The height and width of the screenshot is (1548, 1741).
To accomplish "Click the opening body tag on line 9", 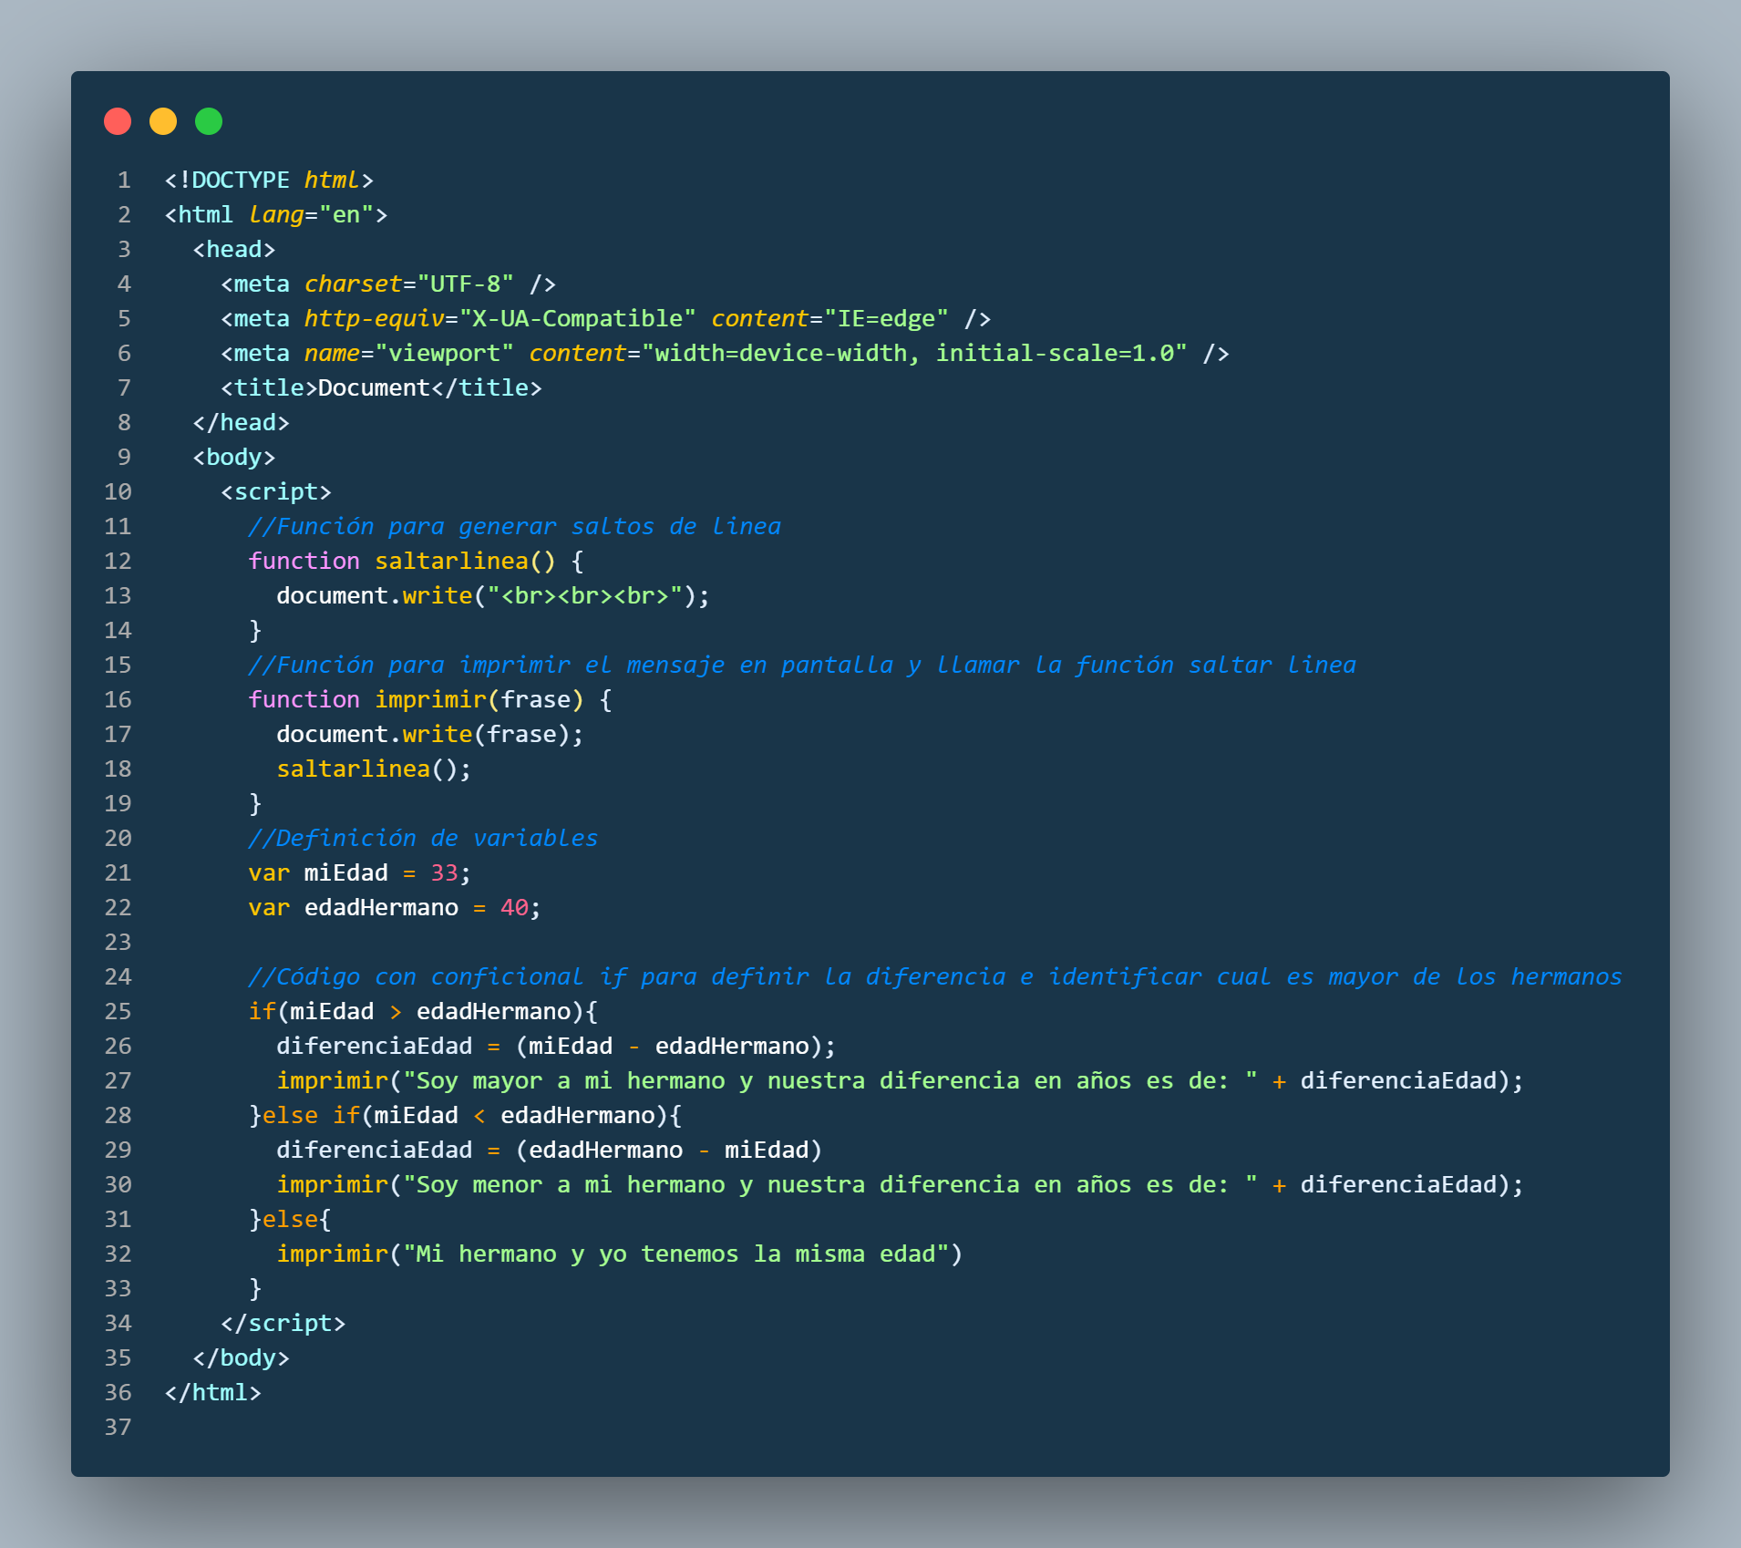I will (234, 457).
